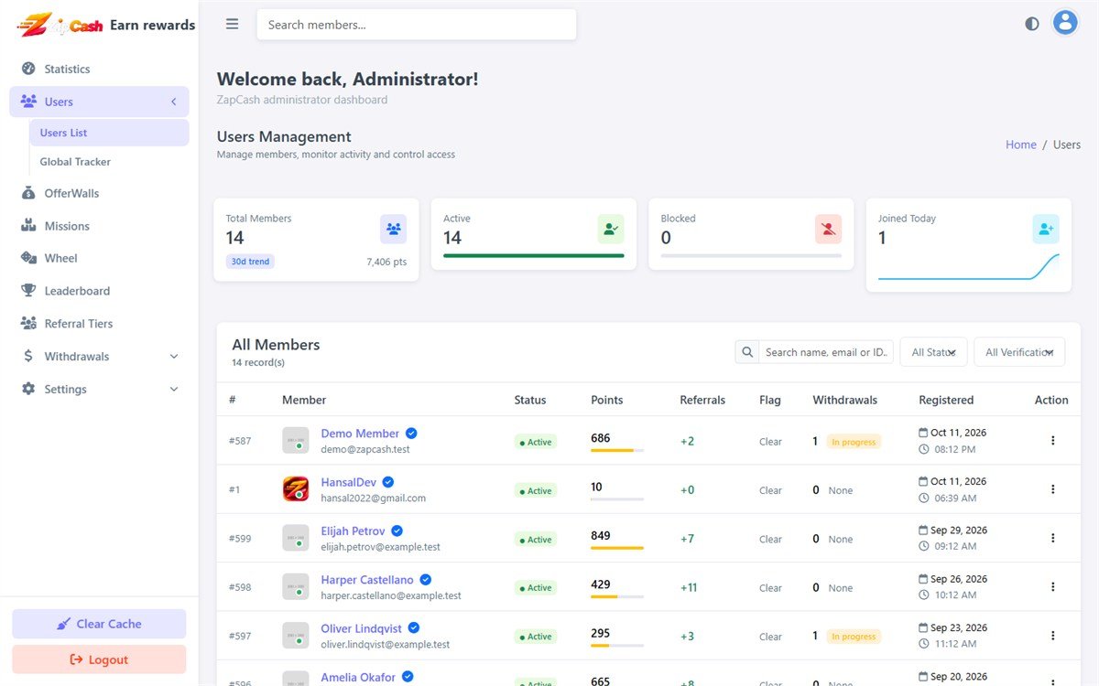Click the magnifier icon in members search
Viewport: 1099px width, 686px height.
pyautogui.click(x=747, y=352)
